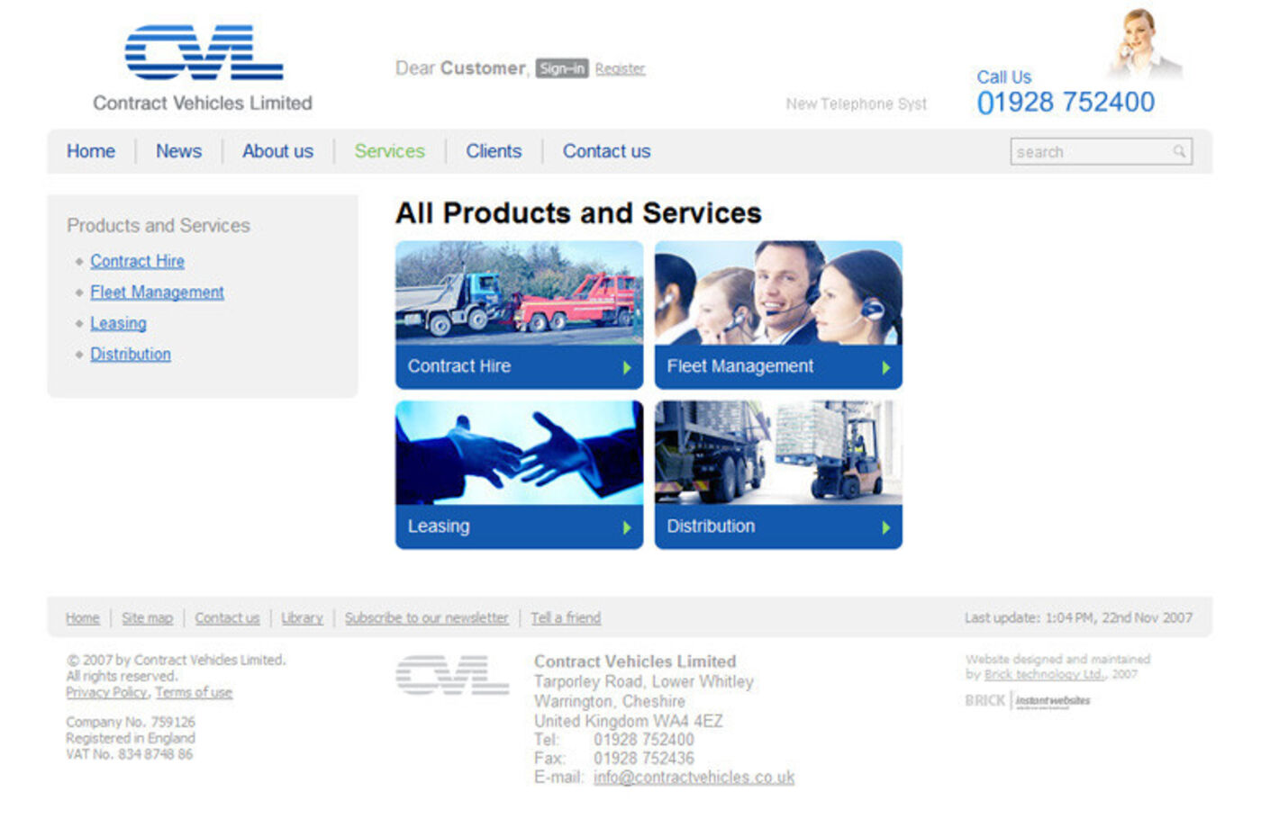Click the green arrow on Leasing tile

[x=627, y=528]
